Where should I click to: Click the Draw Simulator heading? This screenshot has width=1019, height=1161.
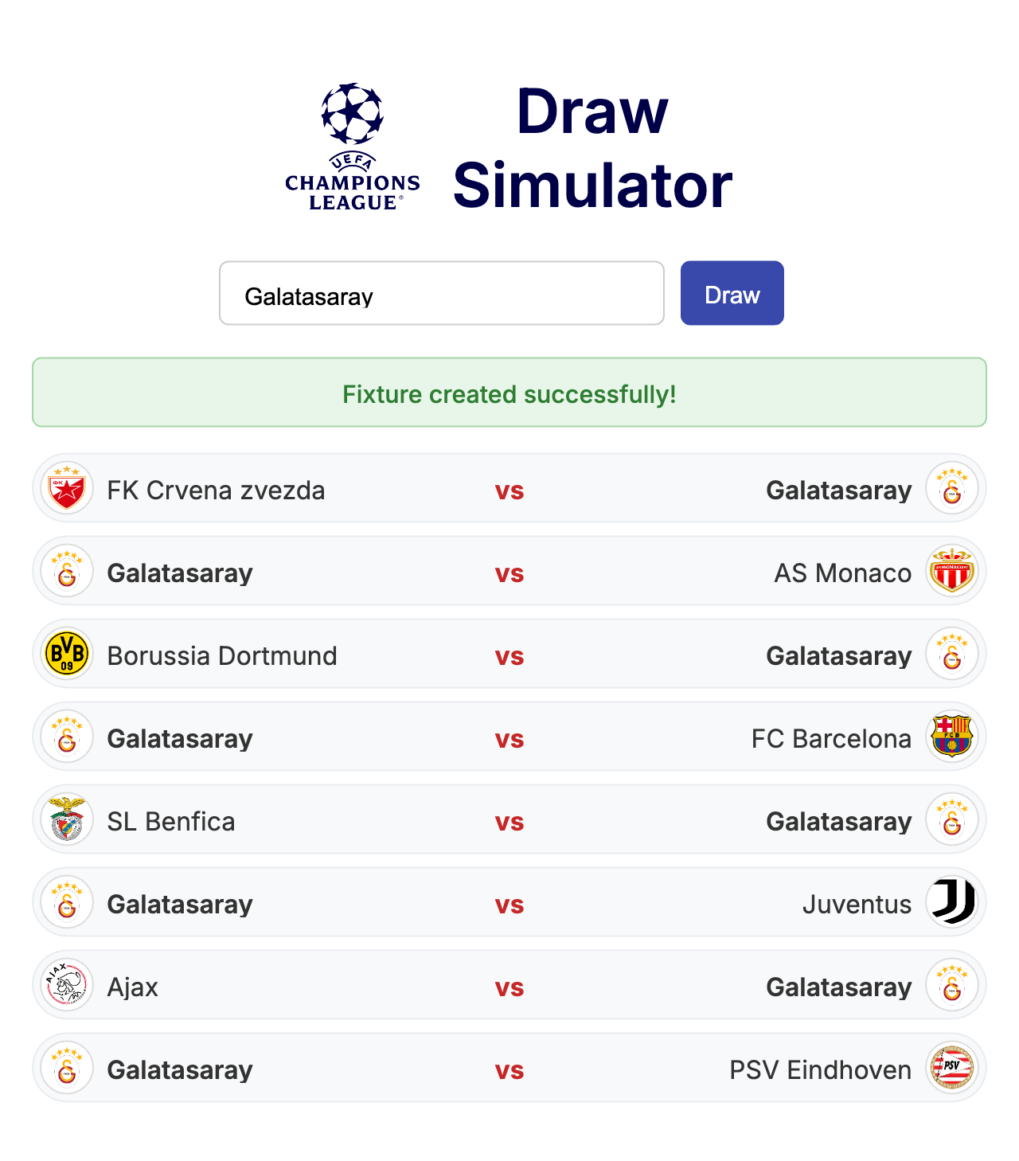(592, 148)
